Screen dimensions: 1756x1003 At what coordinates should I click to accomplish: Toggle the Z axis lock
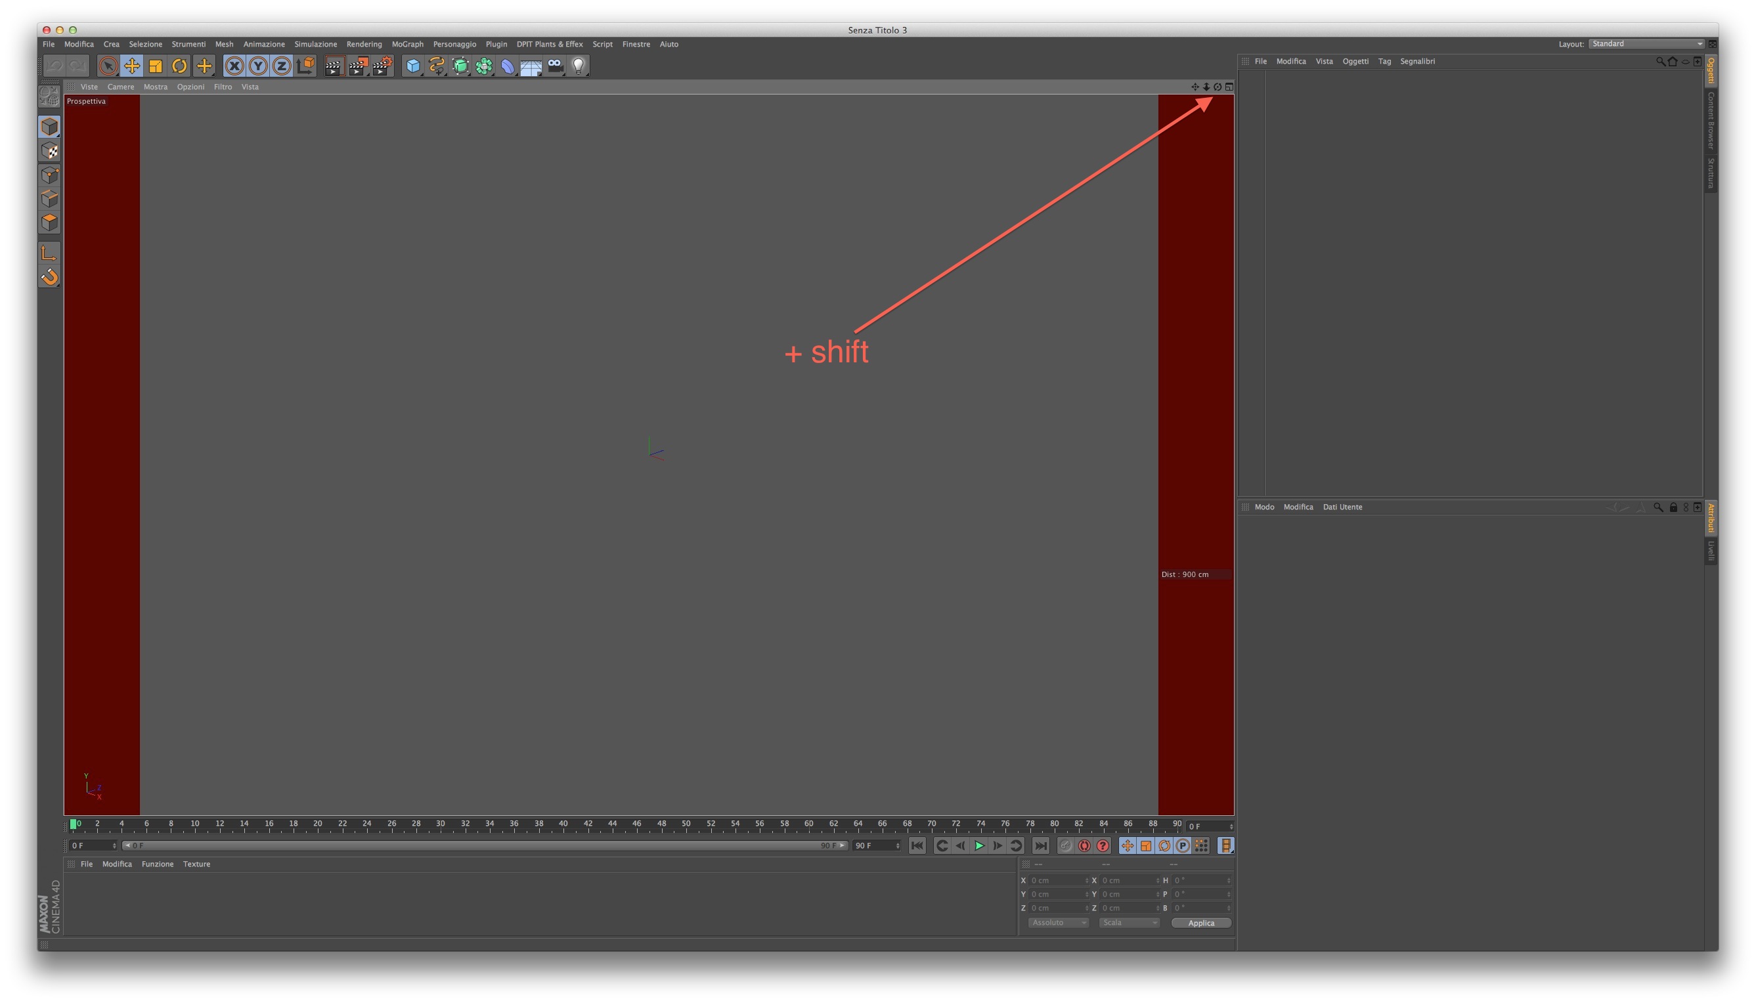(x=282, y=66)
